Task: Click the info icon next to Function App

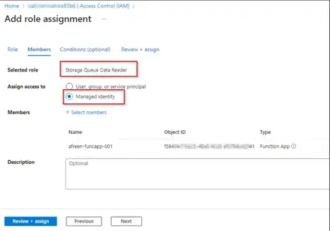Action: (x=293, y=146)
